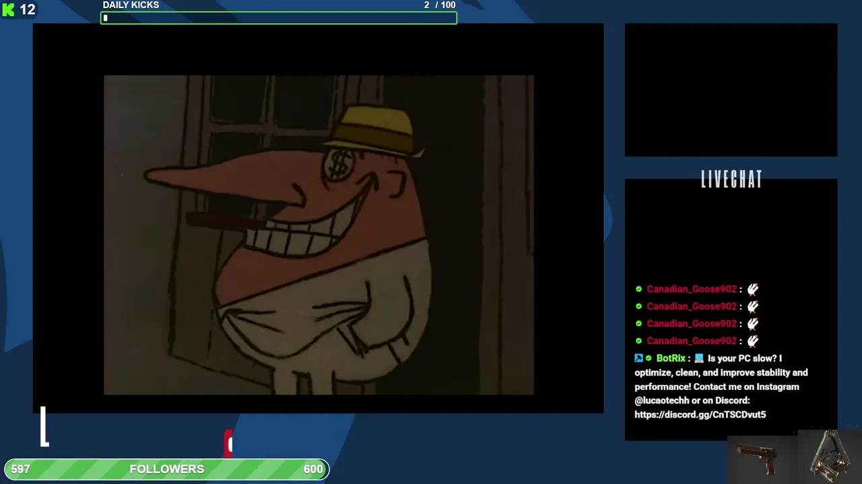This screenshot has height=484, width=862.
Task: Click the follower goal number 600
Action: (x=313, y=469)
